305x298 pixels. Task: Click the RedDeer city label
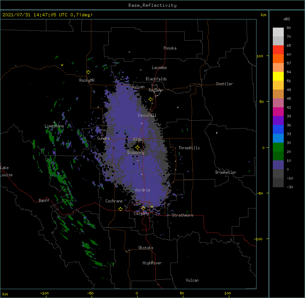coord(156,90)
